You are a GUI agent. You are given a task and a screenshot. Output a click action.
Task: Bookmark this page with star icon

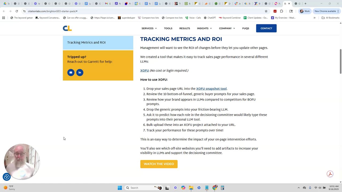266,11
